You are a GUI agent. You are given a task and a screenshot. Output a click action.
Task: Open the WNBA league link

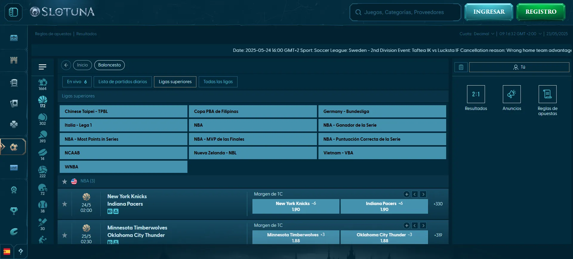point(123,167)
